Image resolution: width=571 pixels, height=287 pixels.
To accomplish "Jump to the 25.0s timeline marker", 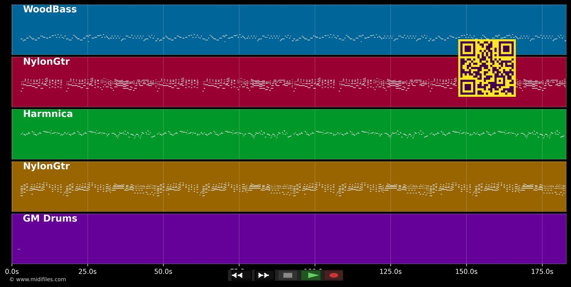I will pos(88,271).
